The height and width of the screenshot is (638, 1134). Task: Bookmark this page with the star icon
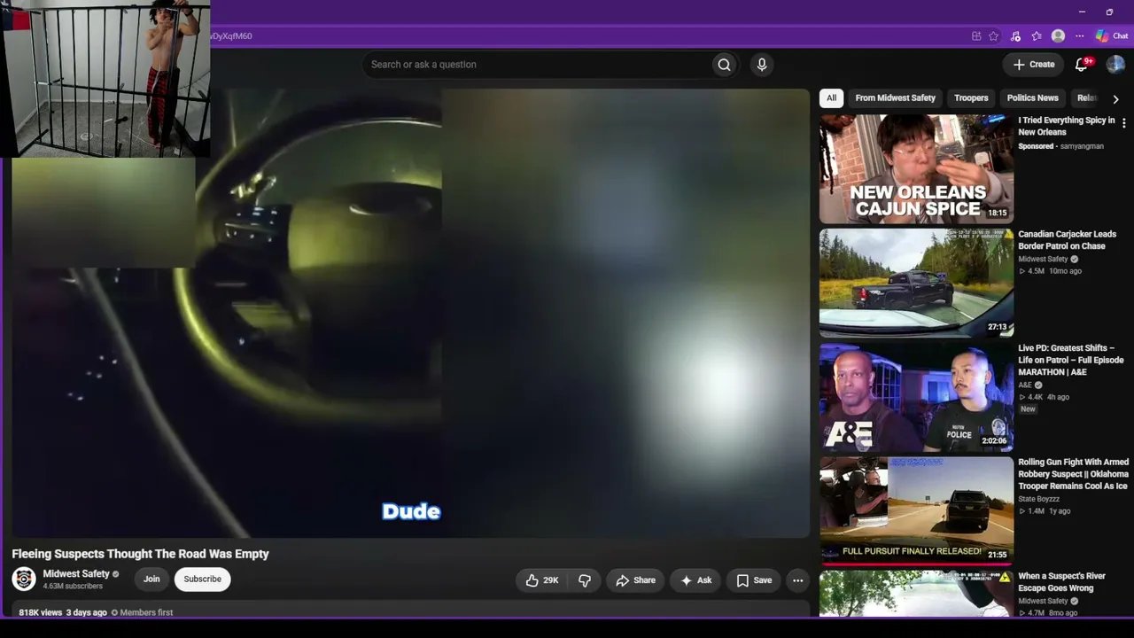tap(994, 36)
